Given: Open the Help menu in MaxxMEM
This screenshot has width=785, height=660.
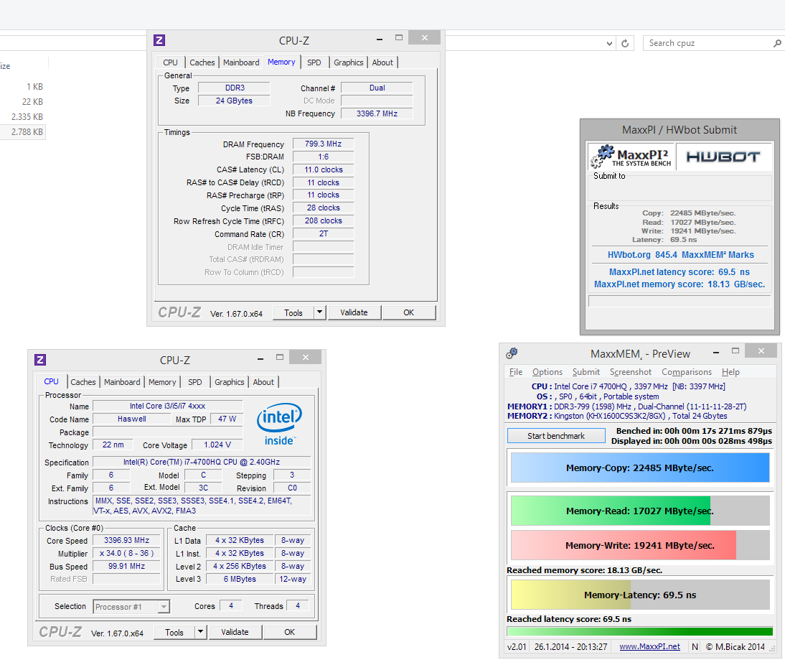Looking at the screenshot, I should point(730,372).
